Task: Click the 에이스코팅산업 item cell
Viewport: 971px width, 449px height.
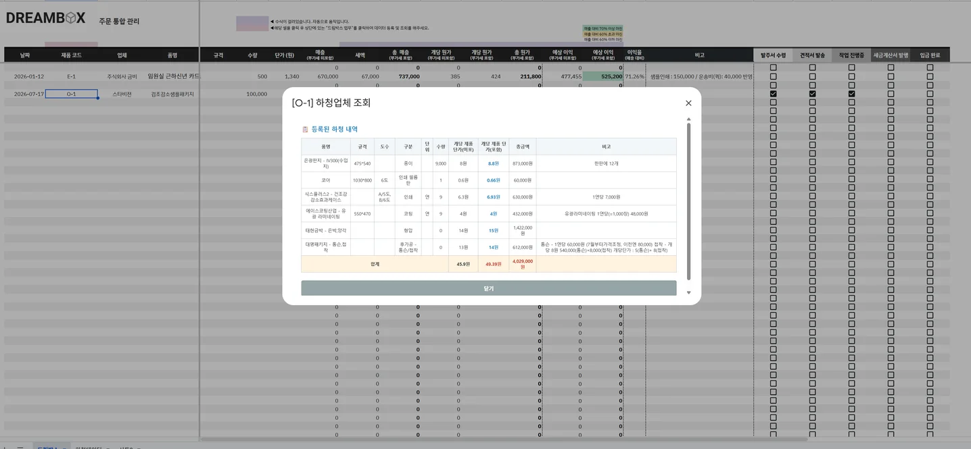Action: pos(326,213)
